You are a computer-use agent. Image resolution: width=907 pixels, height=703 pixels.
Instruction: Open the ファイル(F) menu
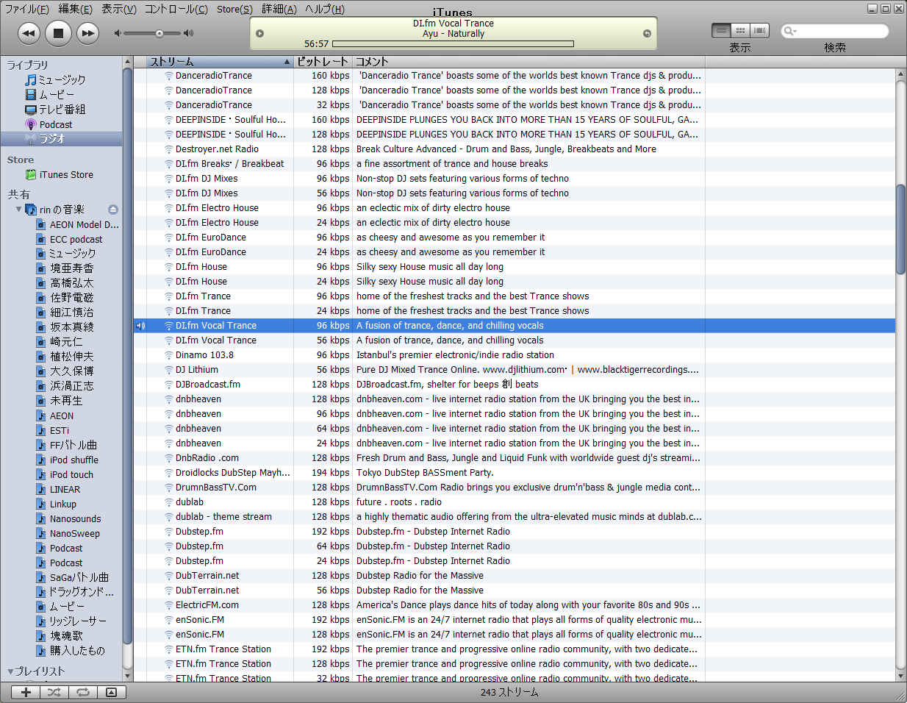coord(26,9)
